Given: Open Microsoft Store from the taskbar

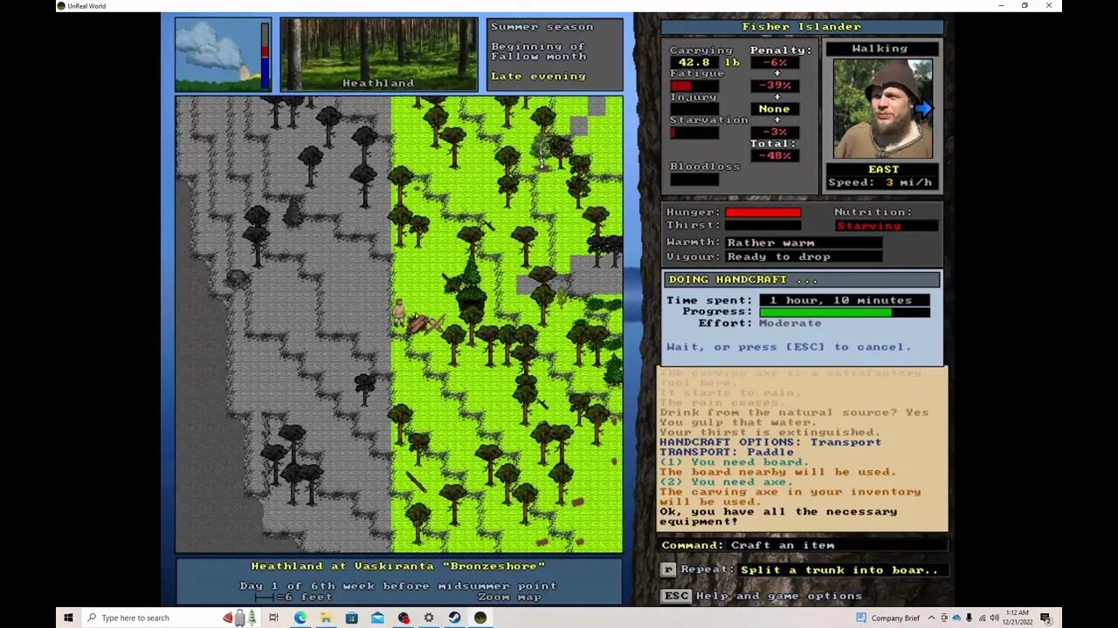Looking at the screenshot, I should 351,618.
